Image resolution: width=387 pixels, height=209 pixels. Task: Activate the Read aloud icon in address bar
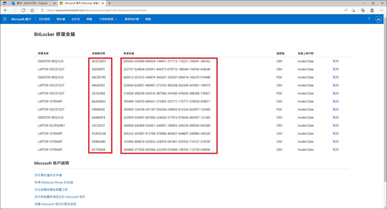346,10
